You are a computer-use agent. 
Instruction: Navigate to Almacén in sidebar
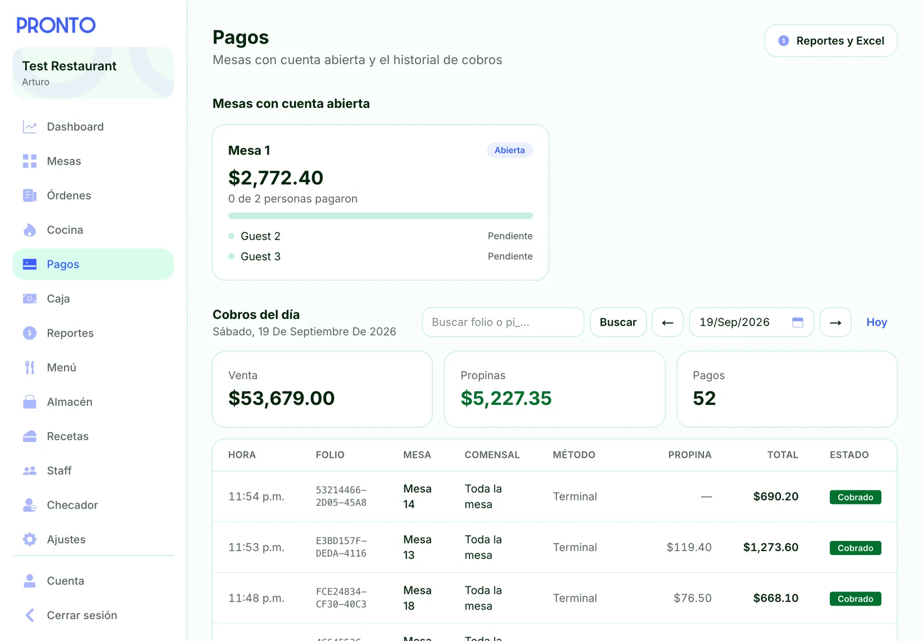[93, 402]
